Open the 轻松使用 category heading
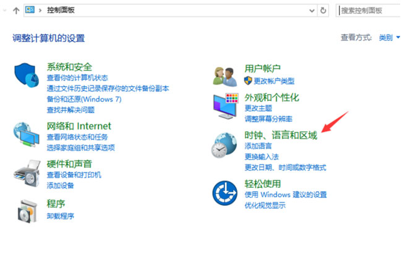402x259 pixels. (262, 184)
